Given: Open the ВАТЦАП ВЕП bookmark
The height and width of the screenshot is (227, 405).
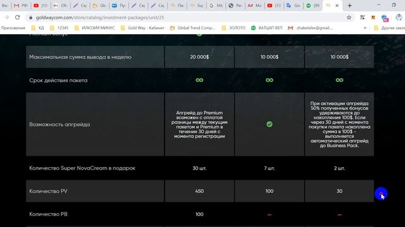Looking at the screenshot, I should tap(267, 28).
